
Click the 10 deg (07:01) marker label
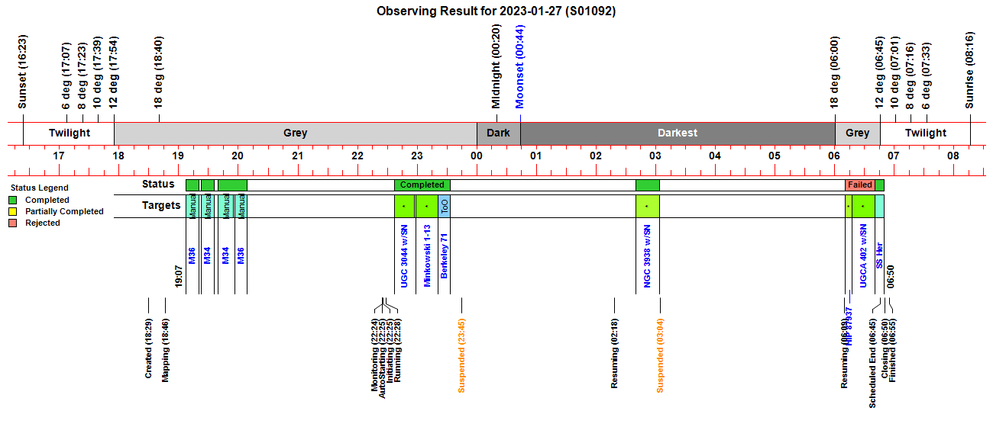coord(894,72)
